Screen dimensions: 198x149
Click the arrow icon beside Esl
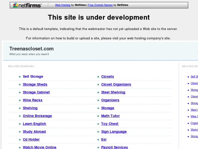pyautogui.click(x=98, y=140)
